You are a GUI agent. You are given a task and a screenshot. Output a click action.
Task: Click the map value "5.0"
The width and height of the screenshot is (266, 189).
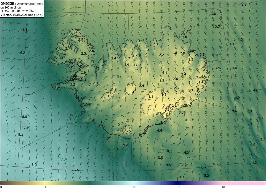click(260, 118)
